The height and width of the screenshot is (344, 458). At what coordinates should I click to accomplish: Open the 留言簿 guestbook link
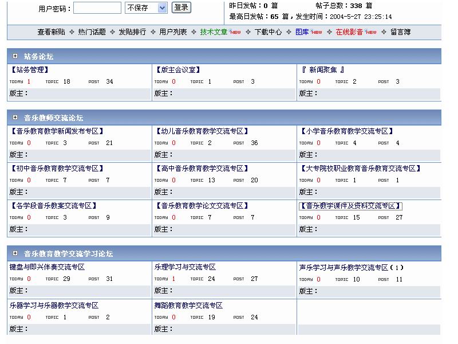pos(400,32)
